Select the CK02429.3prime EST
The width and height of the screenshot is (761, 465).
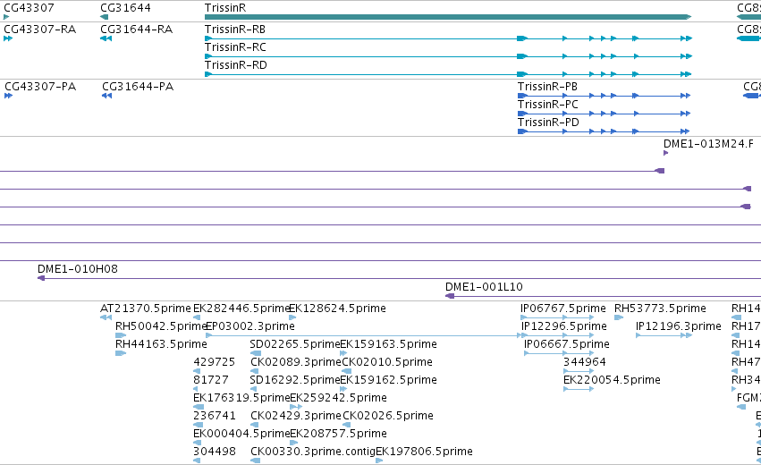tap(296, 416)
